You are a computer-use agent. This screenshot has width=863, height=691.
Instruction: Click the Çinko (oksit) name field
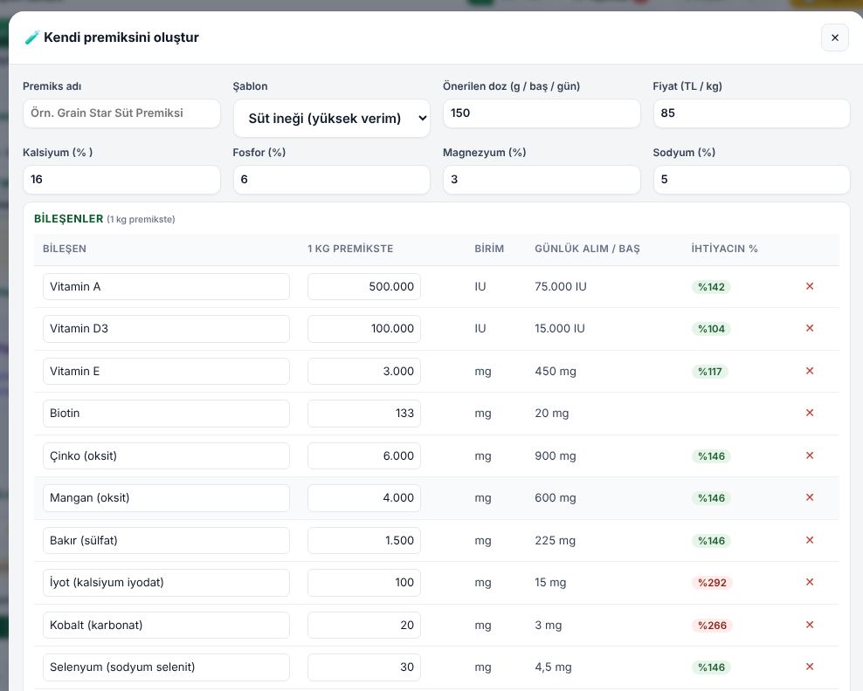pos(166,455)
